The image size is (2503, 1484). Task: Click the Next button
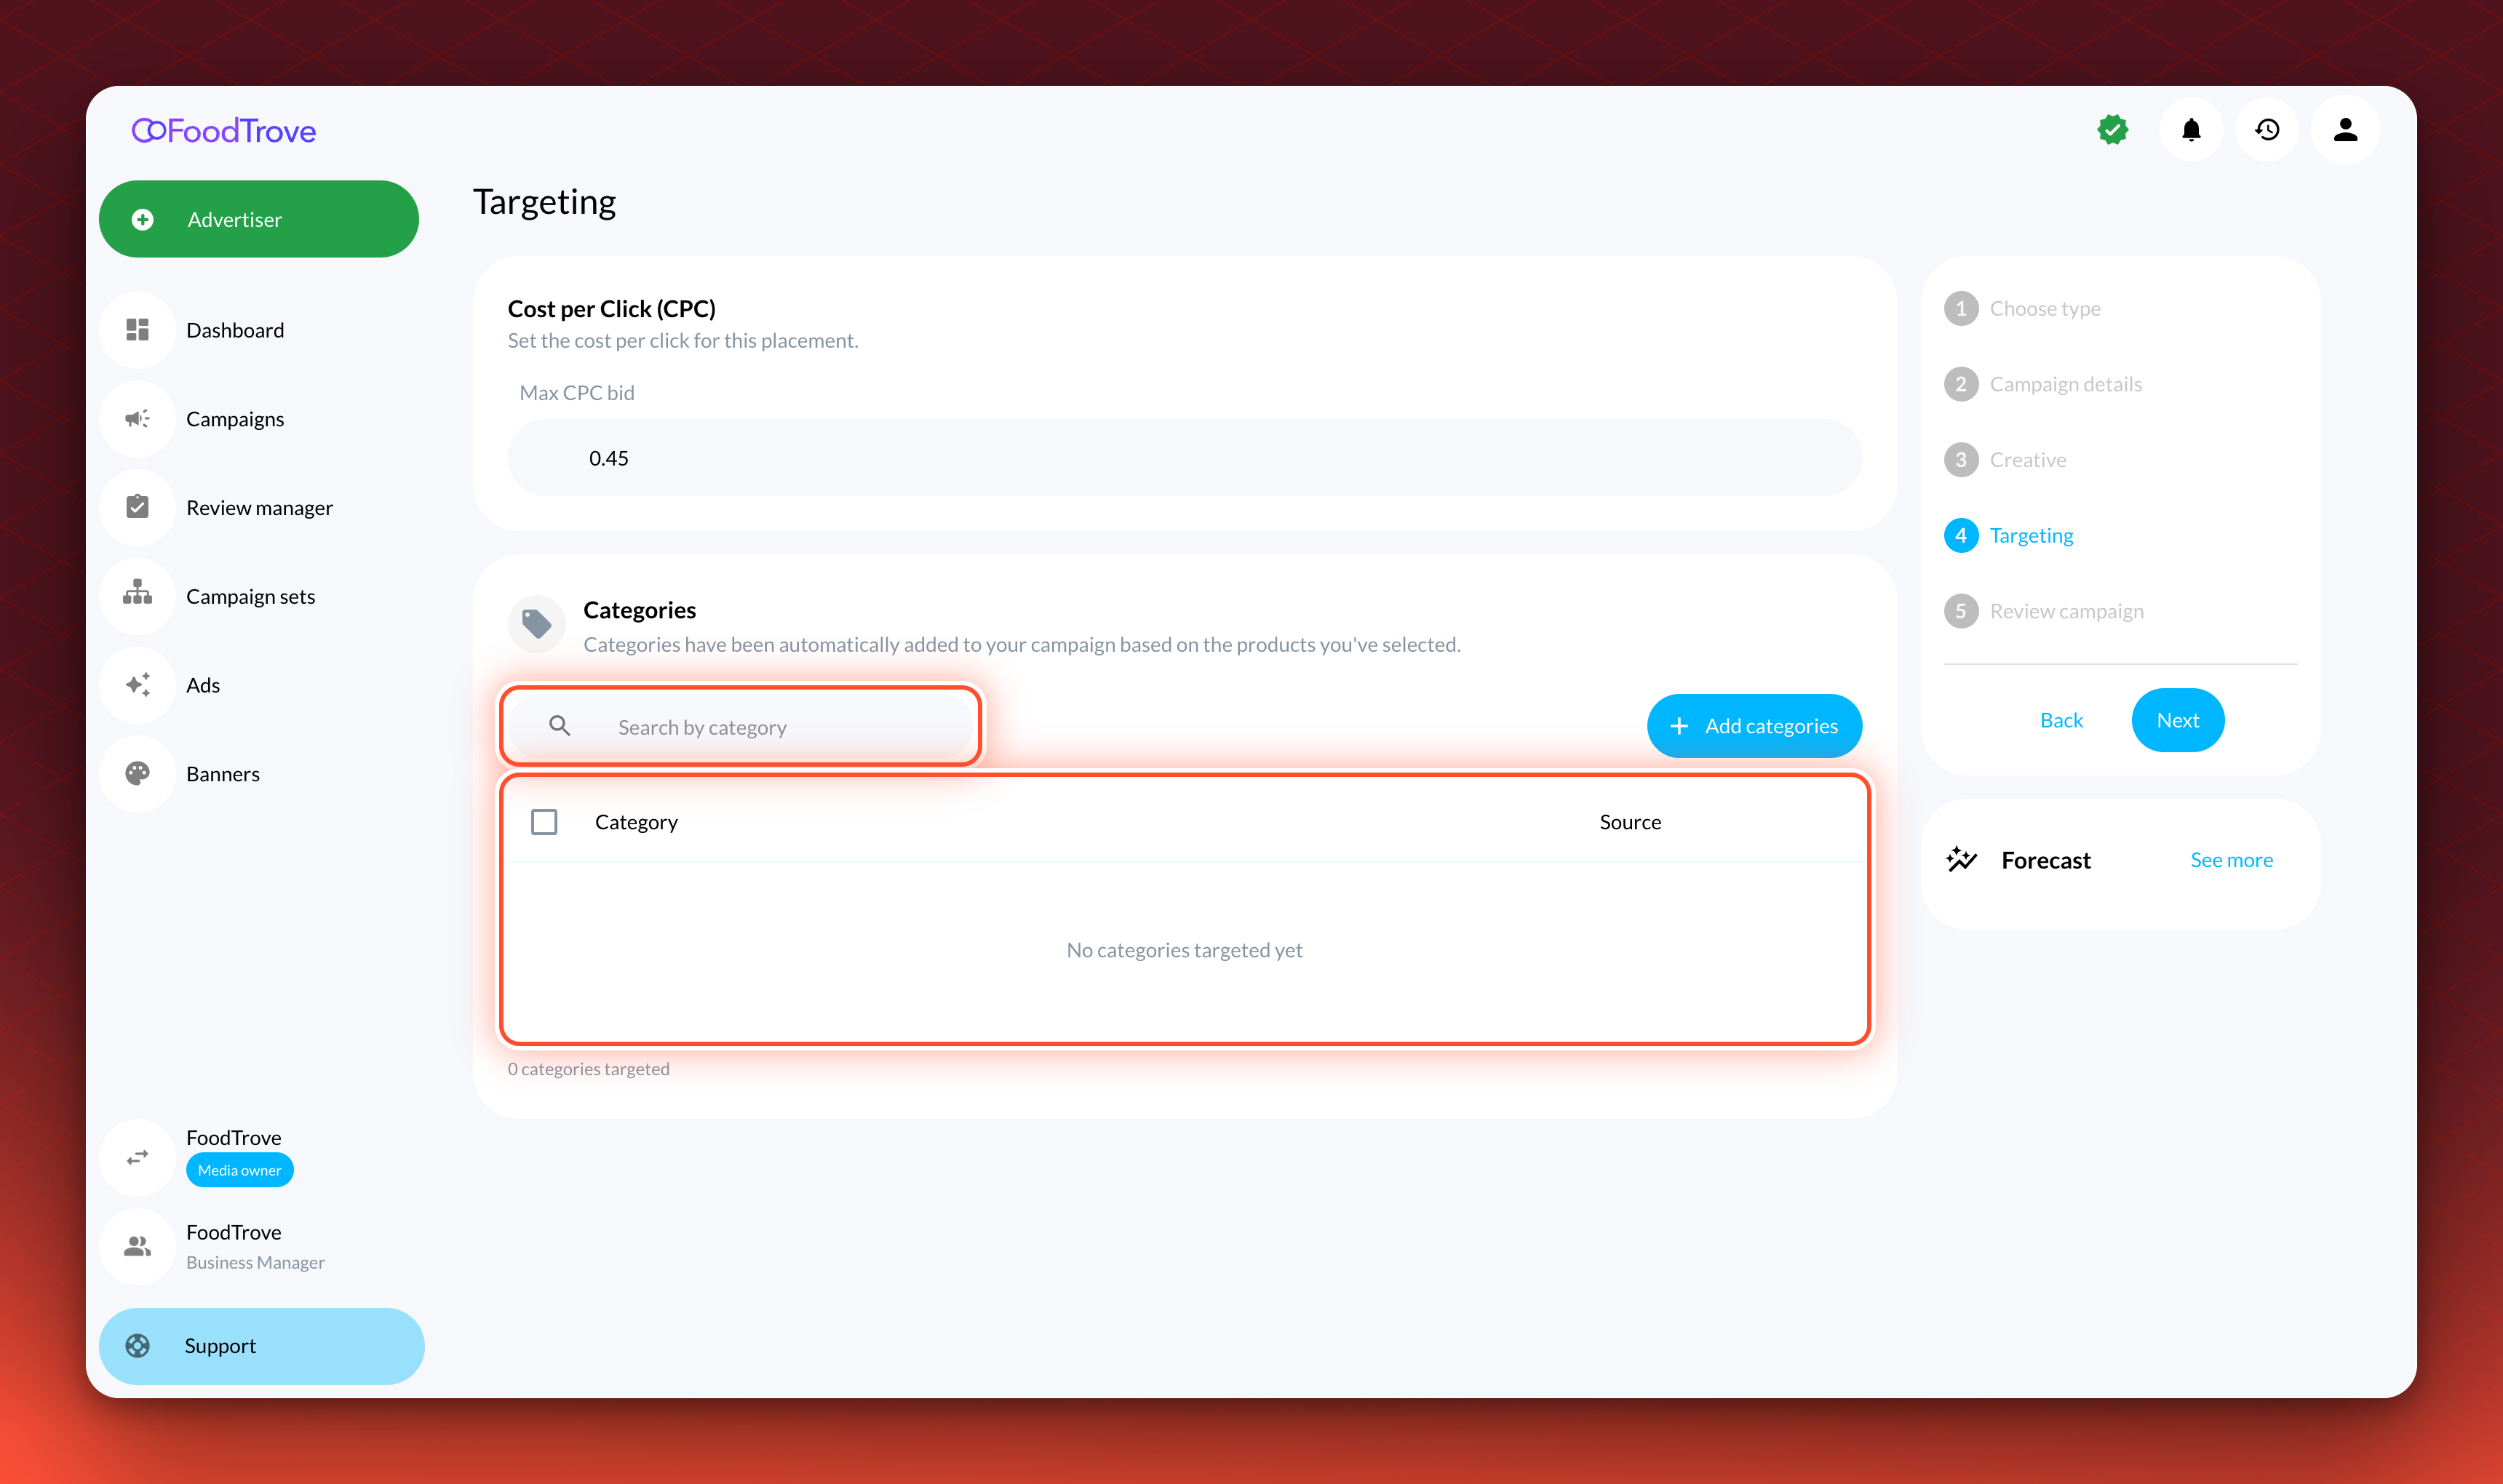(2178, 720)
